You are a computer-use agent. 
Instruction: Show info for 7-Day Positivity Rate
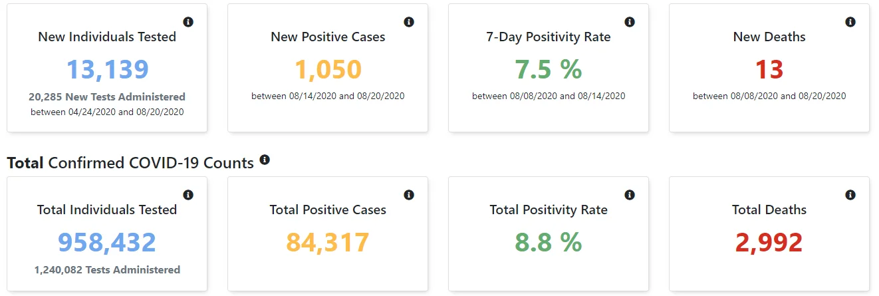pos(630,22)
